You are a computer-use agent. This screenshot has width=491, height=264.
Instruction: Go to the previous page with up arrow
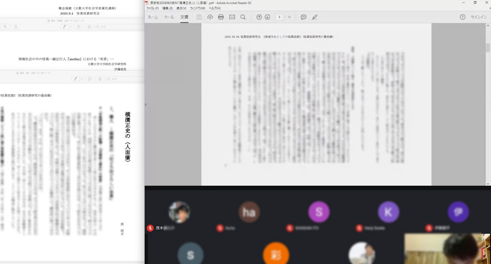point(259,17)
